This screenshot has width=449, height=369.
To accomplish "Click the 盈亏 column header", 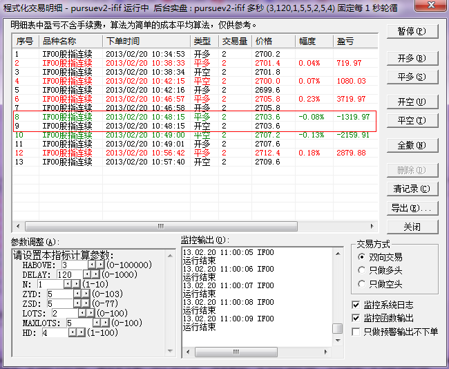I will click(355, 41).
